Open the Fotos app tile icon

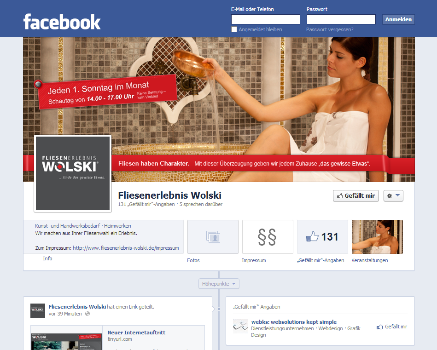(x=213, y=237)
